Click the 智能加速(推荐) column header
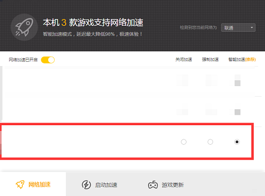The image size is (265, 196). click(242, 60)
